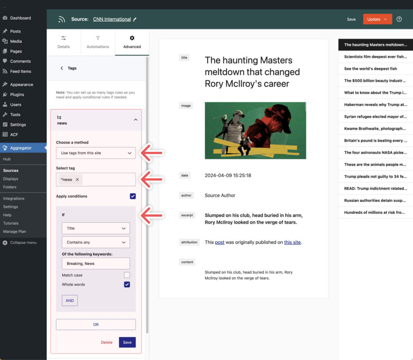Select 'See the world's deepest fish' item

375,68
